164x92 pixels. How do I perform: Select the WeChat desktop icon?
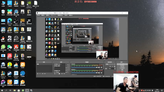coord(10,48)
